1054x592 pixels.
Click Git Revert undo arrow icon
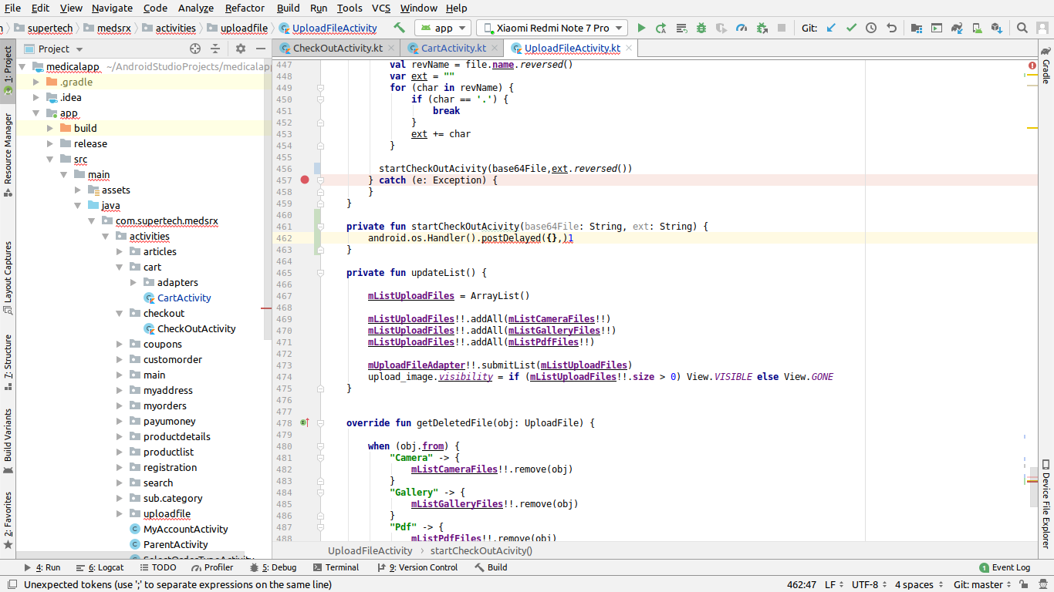coord(891,28)
